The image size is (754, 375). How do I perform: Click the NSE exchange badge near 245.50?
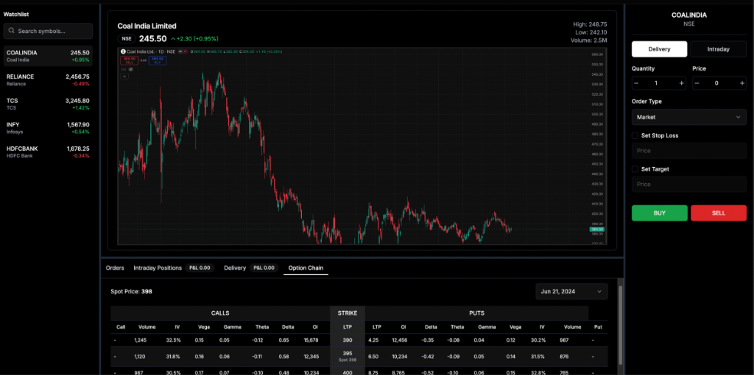pos(127,38)
